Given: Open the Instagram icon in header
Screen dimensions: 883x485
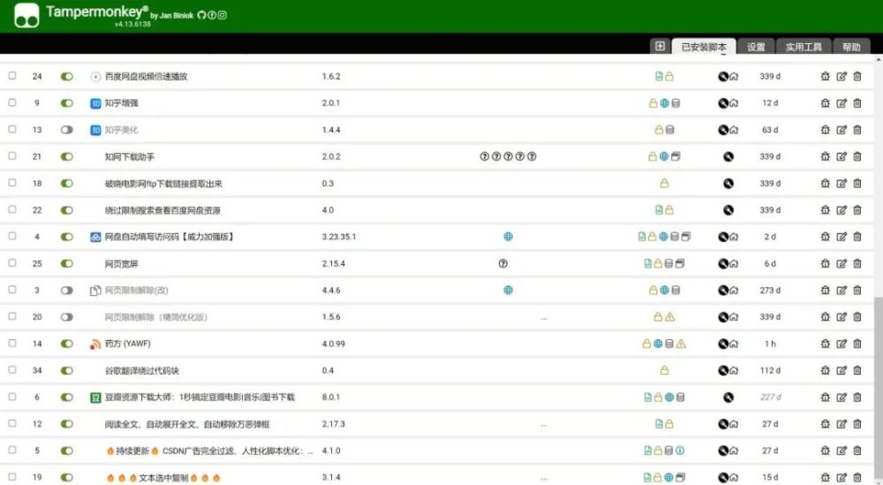Looking at the screenshot, I should pos(223,15).
